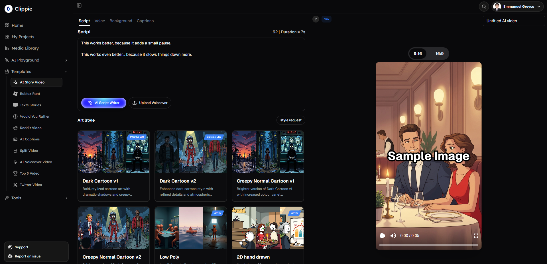Click the AI Story Video sparkle icon
547x264 pixels.
tap(15, 82)
